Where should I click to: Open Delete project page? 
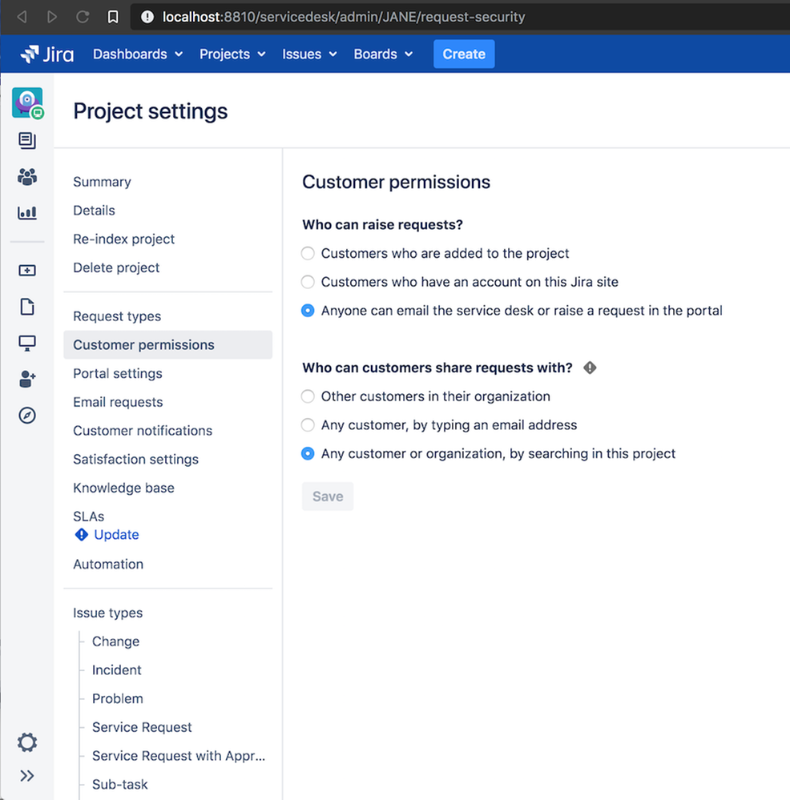[x=116, y=267]
